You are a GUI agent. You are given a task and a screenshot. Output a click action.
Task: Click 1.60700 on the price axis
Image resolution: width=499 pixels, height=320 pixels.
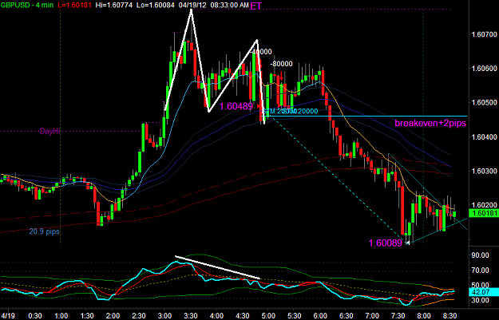tap(484, 34)
